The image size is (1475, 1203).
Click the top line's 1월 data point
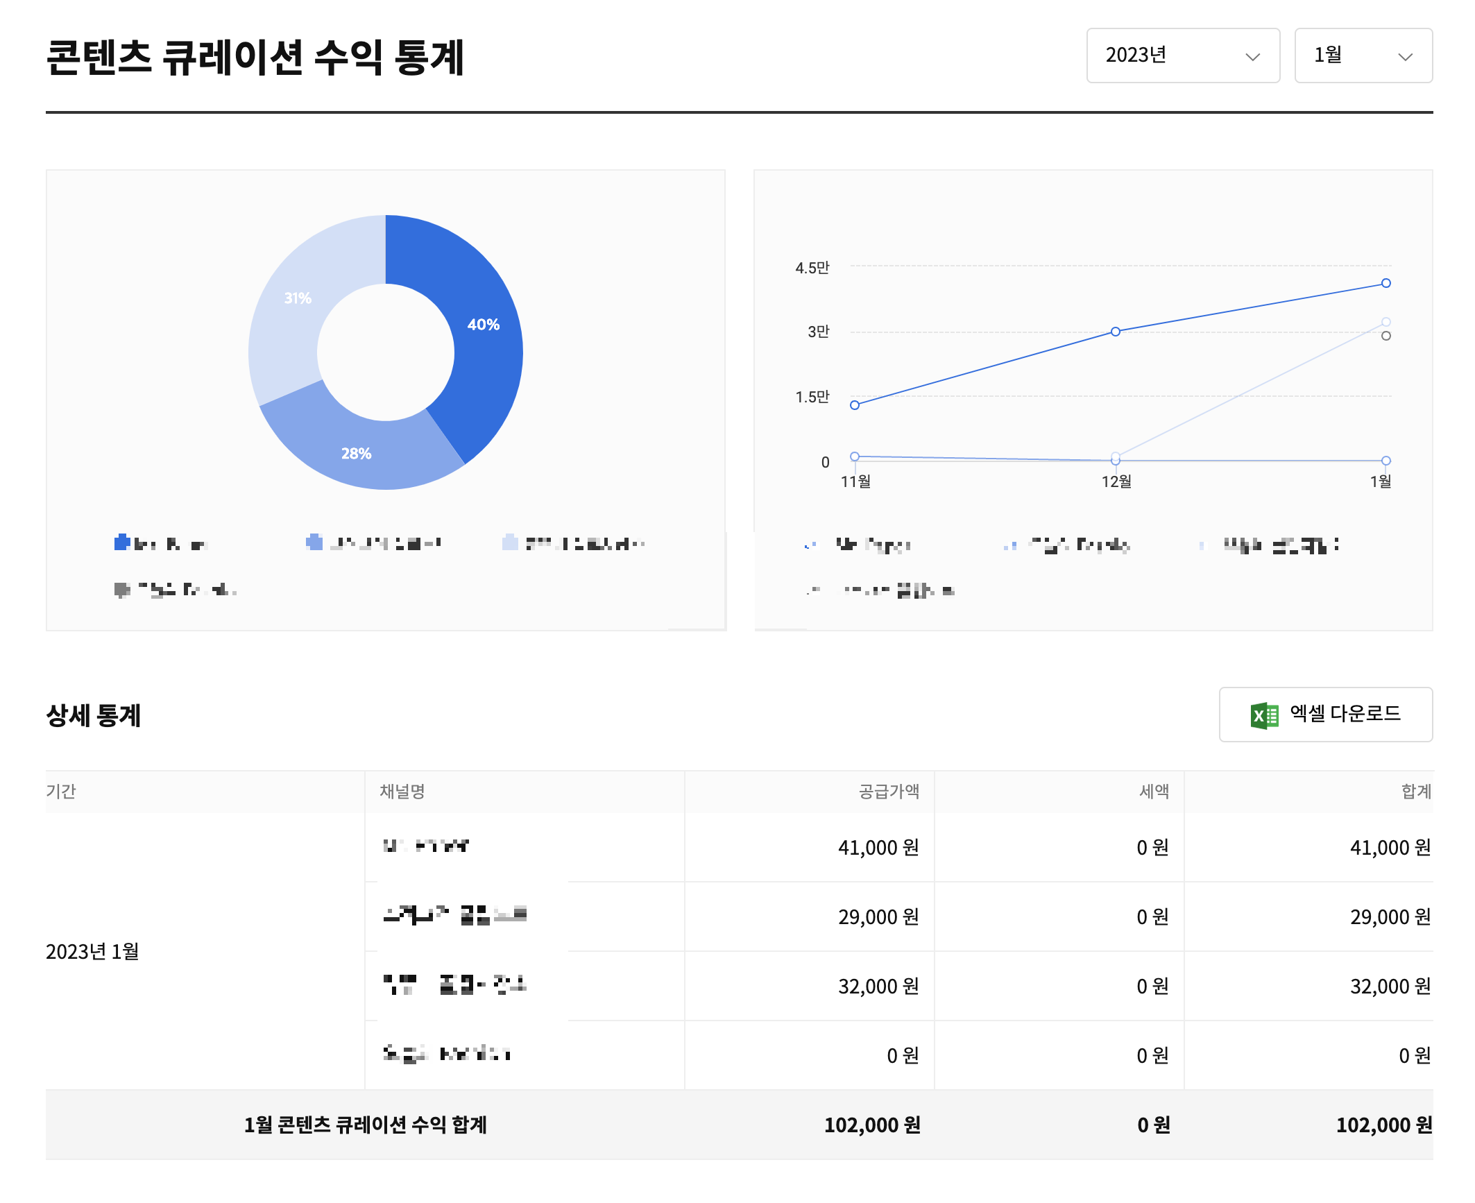click(x=1386, y=283)
